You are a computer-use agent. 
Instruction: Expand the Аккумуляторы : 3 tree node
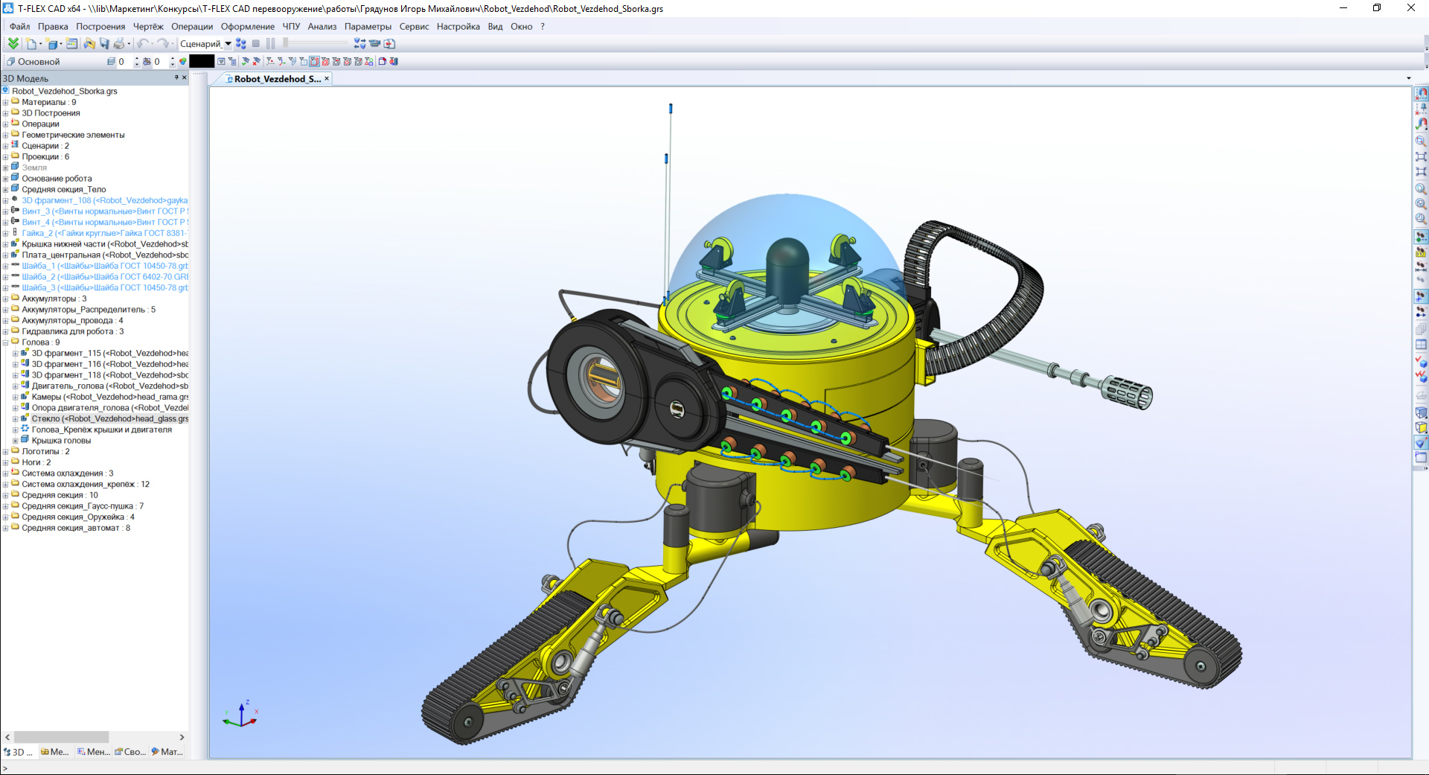5,299
